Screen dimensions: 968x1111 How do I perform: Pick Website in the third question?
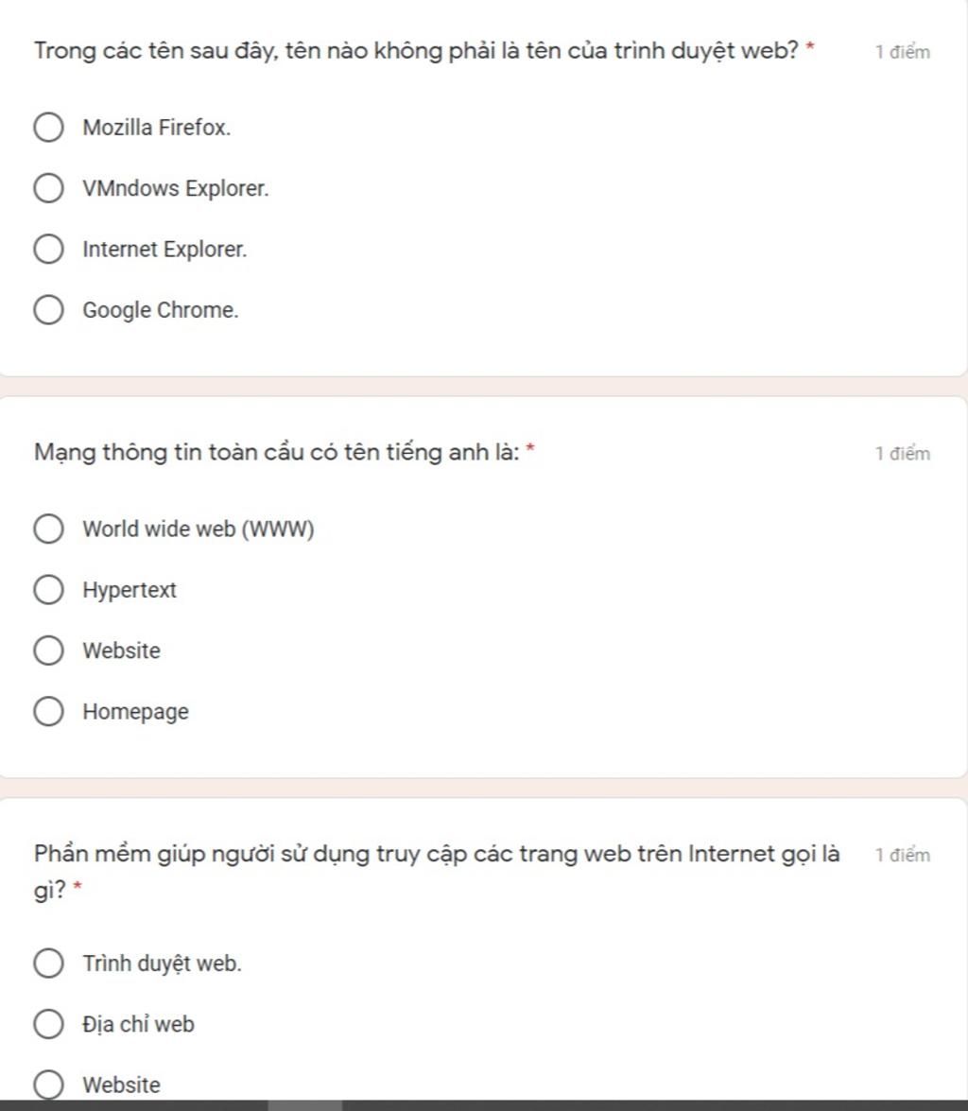point(49,1085)
